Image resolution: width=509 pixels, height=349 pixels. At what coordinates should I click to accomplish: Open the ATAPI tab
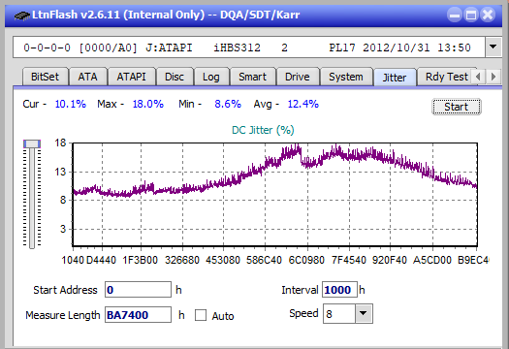tap(131, 77)
